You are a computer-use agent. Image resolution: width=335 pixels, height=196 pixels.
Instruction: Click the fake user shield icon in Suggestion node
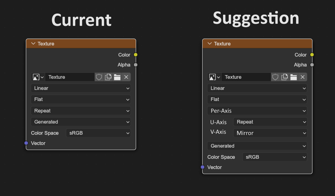275,77
